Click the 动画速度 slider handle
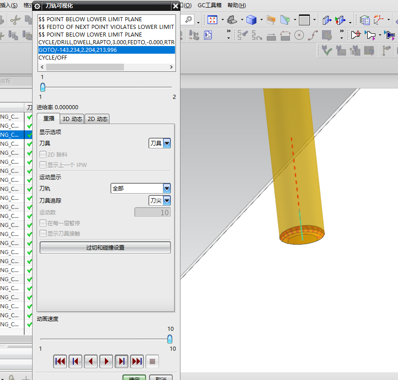398x380 pixels. point(170,339)
